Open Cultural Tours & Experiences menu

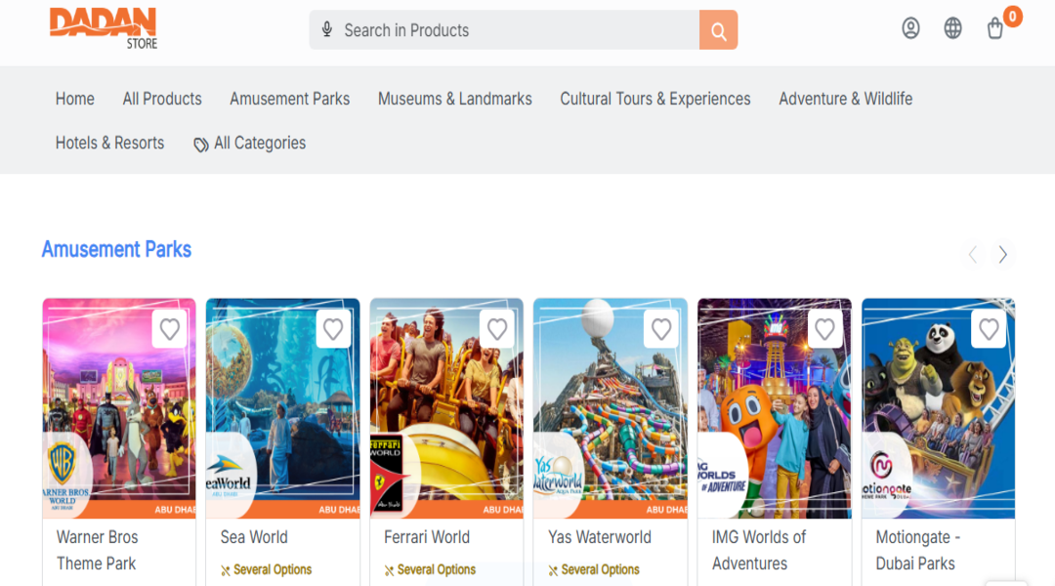[655, 99]
